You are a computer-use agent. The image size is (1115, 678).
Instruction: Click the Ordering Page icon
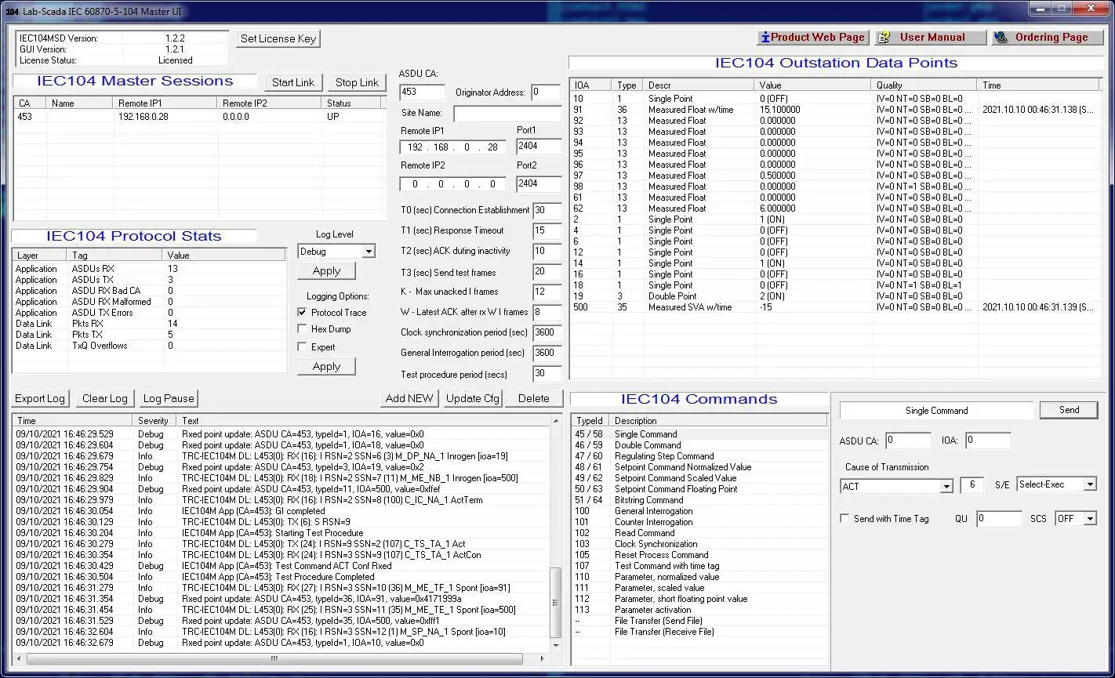(x=1000, y=38)
